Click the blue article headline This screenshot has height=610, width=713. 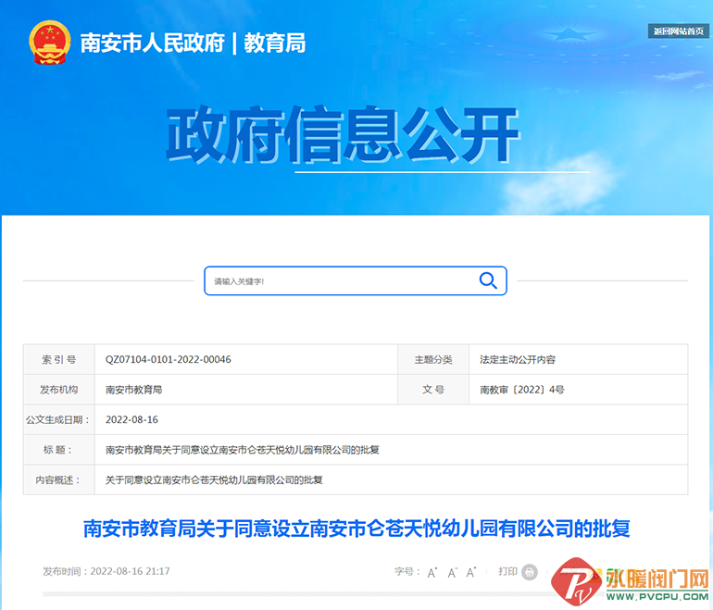[x=356, y=529]
